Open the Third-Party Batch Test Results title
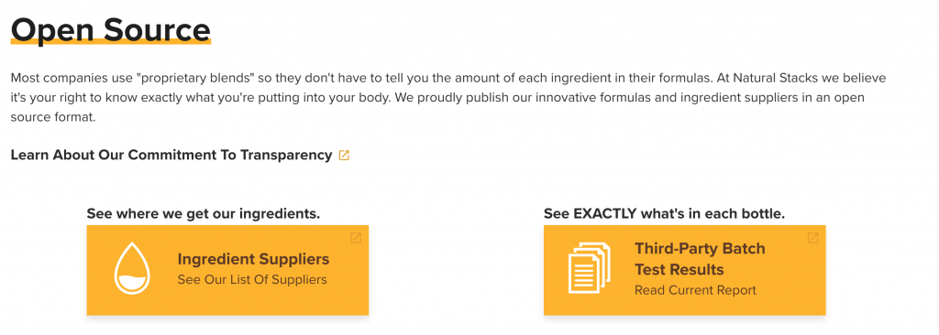Image resolution: width=939 pixels, height=335 pixels. (700, 259)
